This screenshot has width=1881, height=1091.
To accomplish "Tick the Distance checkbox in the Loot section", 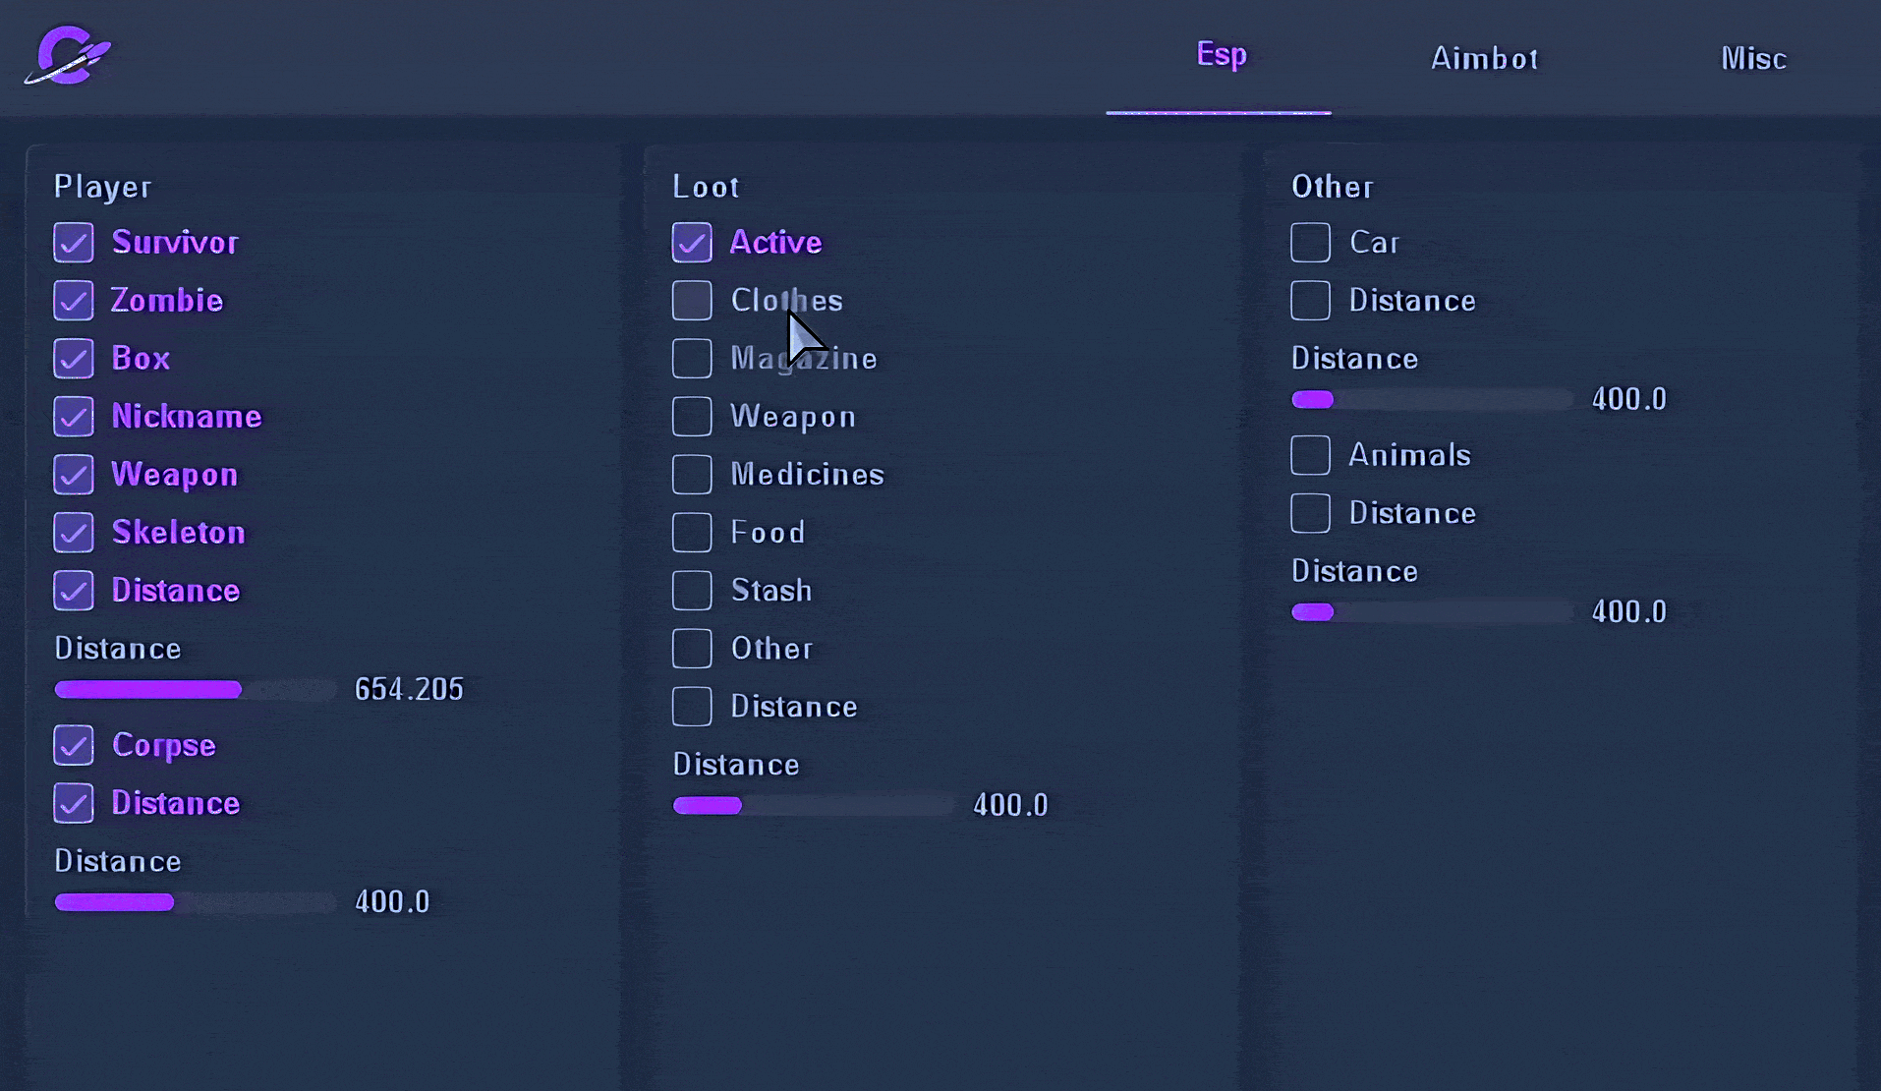I will pos(692,707).
